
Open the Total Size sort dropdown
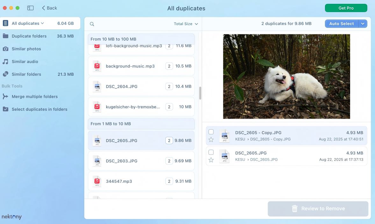pos(186,24)
